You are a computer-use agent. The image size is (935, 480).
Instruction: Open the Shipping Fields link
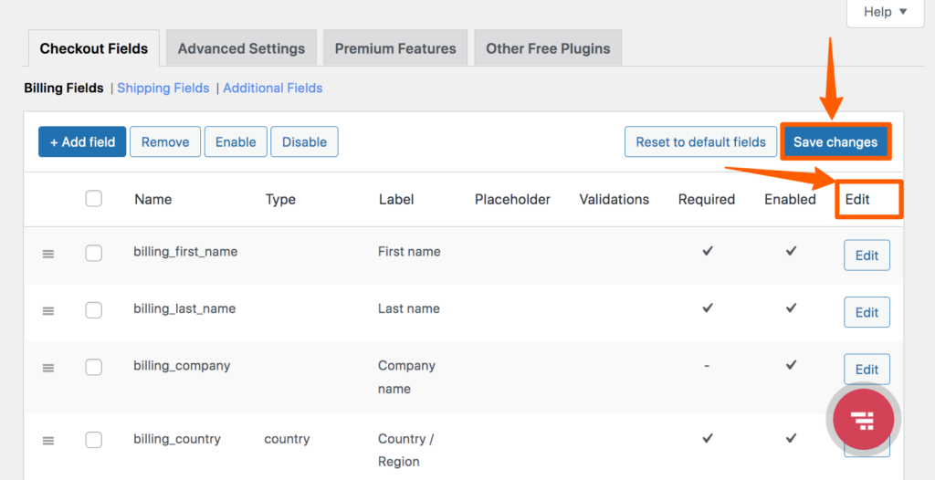coord(163,89)
